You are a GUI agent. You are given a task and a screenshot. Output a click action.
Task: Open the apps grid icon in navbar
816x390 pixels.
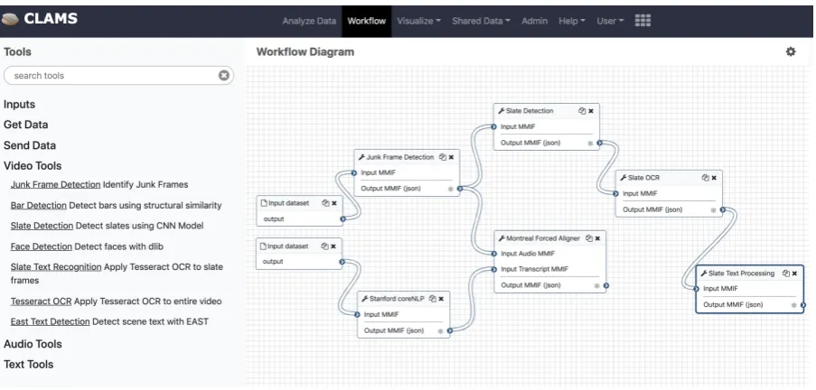[x=643, y=21]
